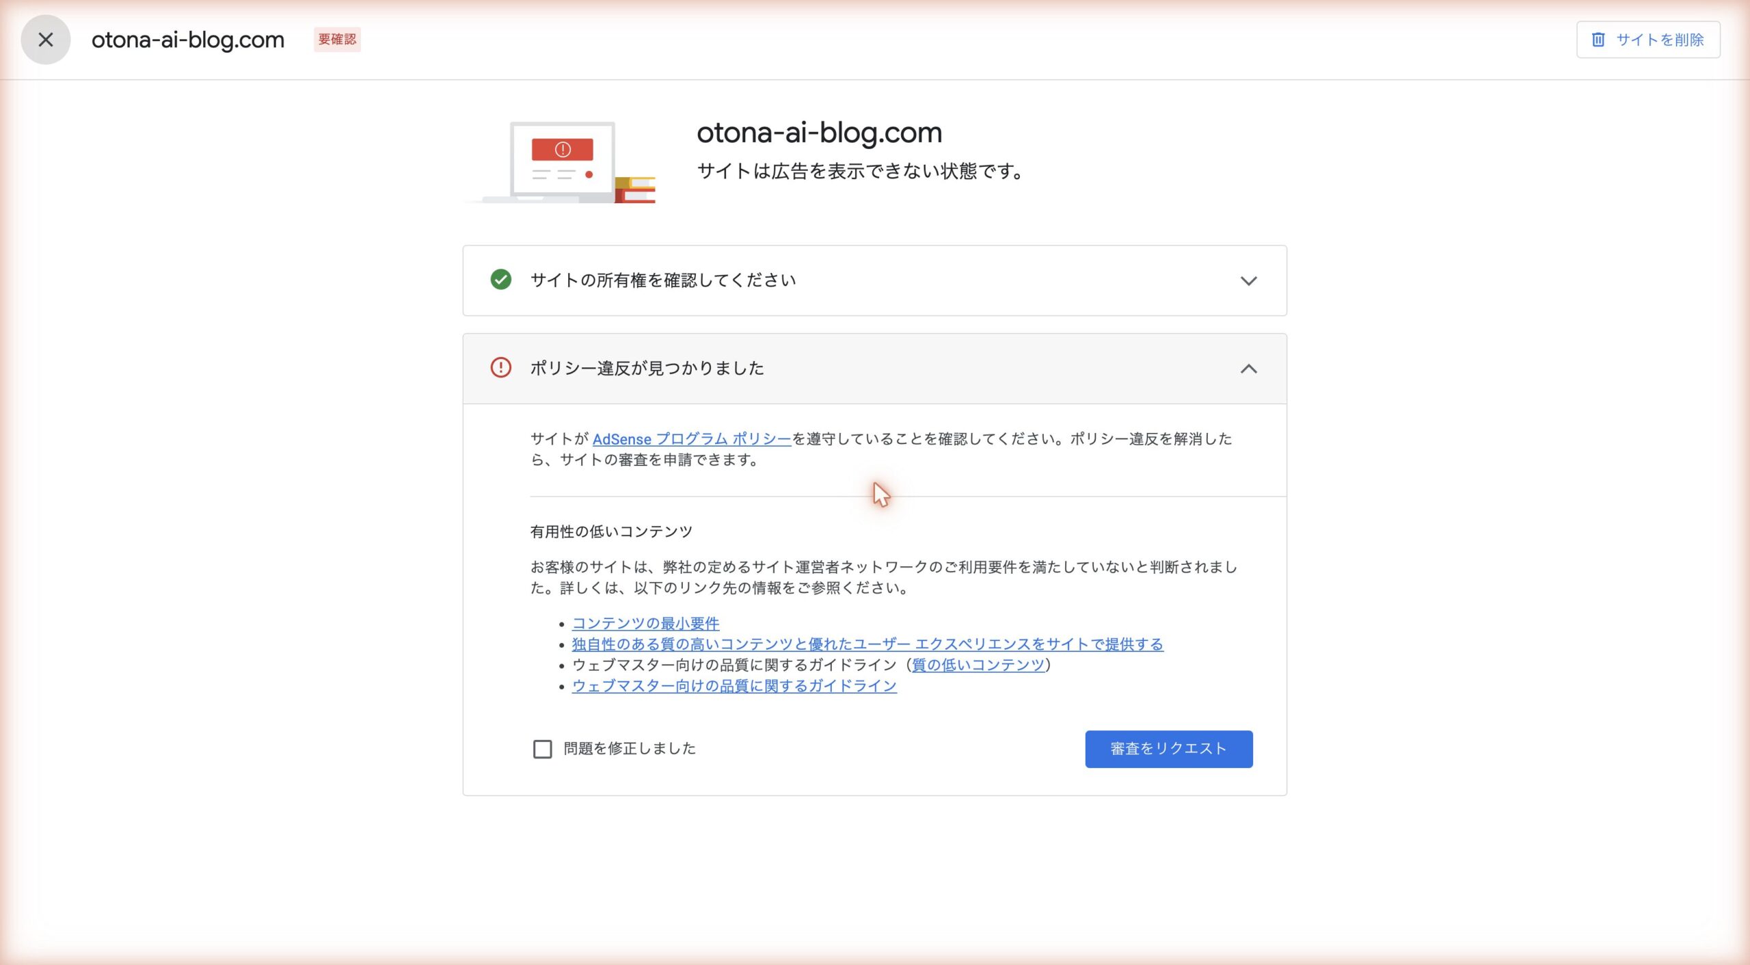The height and width of the screenshot is (965, 1750).
Task: Expand the サイトの所有権を確認してください section chevron
Action: point(1249,281)
